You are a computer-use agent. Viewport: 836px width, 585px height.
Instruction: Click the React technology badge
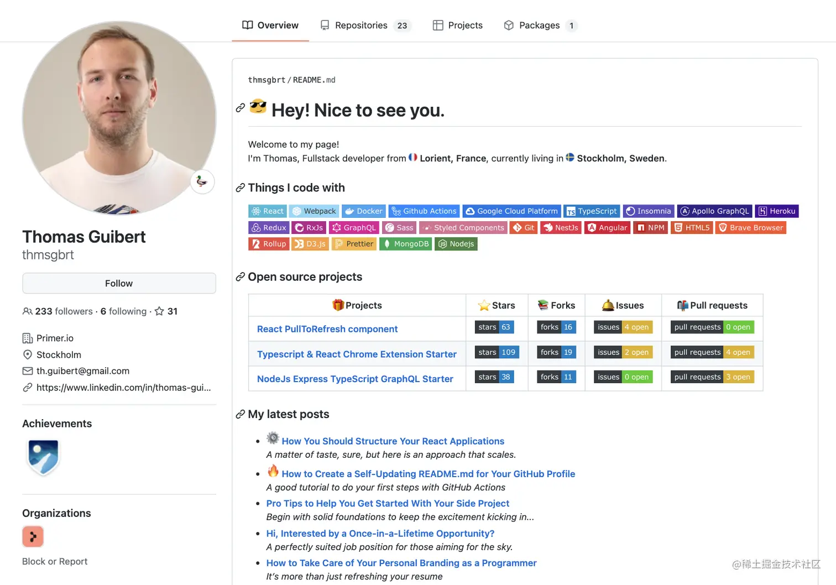click(x=267, y=211)
